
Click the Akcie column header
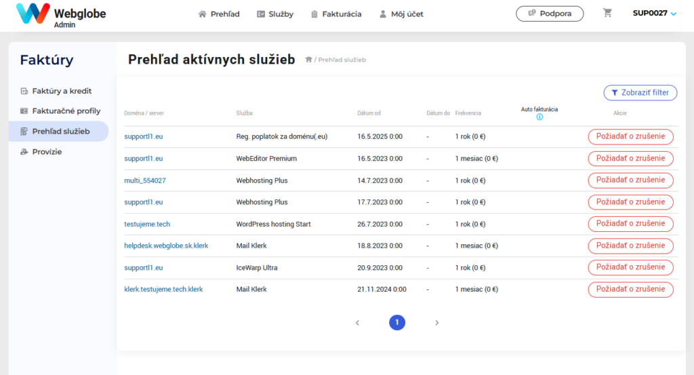(x=620, y=113)
